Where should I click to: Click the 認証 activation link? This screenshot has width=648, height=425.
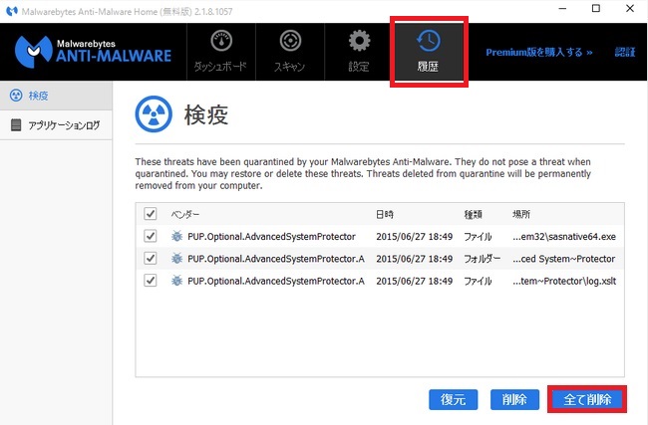625,52
